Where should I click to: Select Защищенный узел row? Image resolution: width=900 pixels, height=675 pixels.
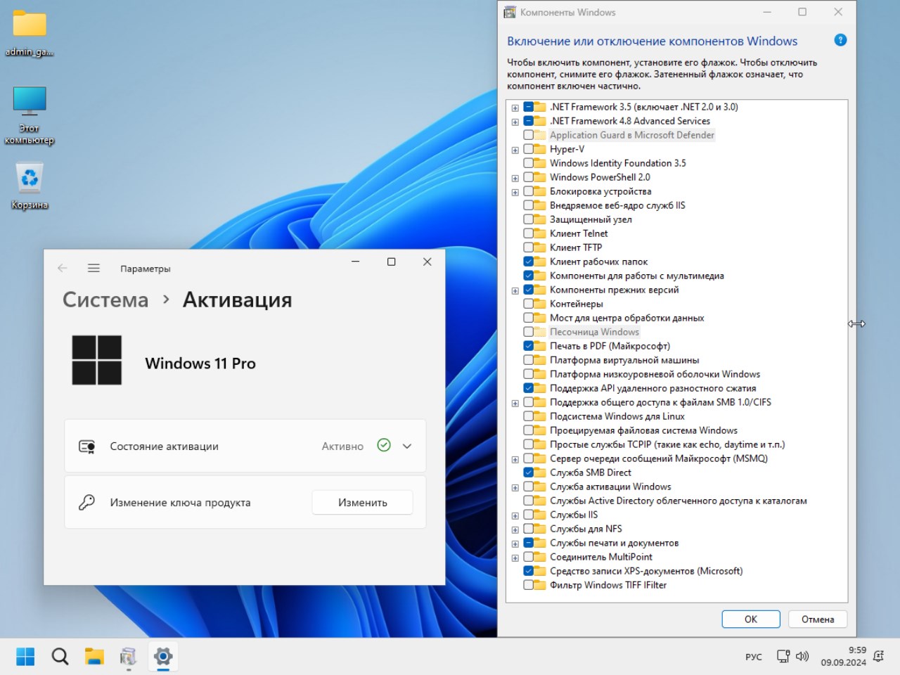coord(591,219)
